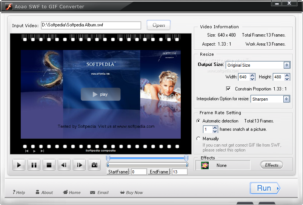The image size is (303, 205).
Task: Click the Width input field
Action: pyautogui.click(x=244, y=77)
